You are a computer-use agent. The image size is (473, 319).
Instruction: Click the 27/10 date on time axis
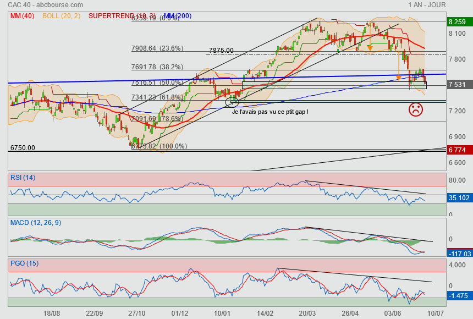(137, 313)
